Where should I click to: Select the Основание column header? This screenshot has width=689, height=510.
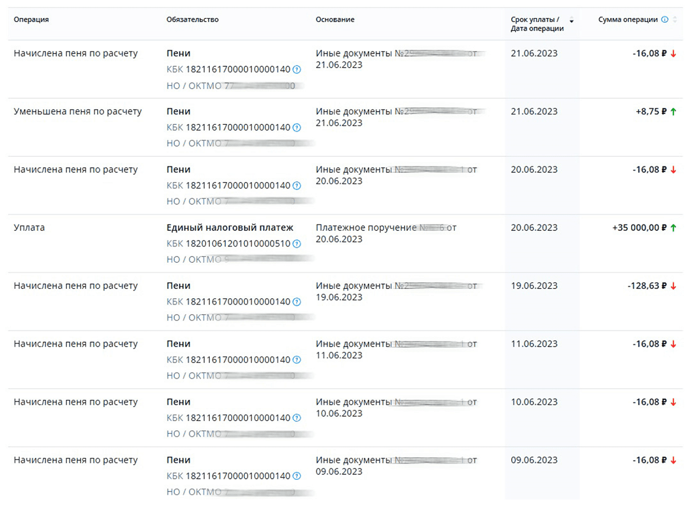point(335,20)
